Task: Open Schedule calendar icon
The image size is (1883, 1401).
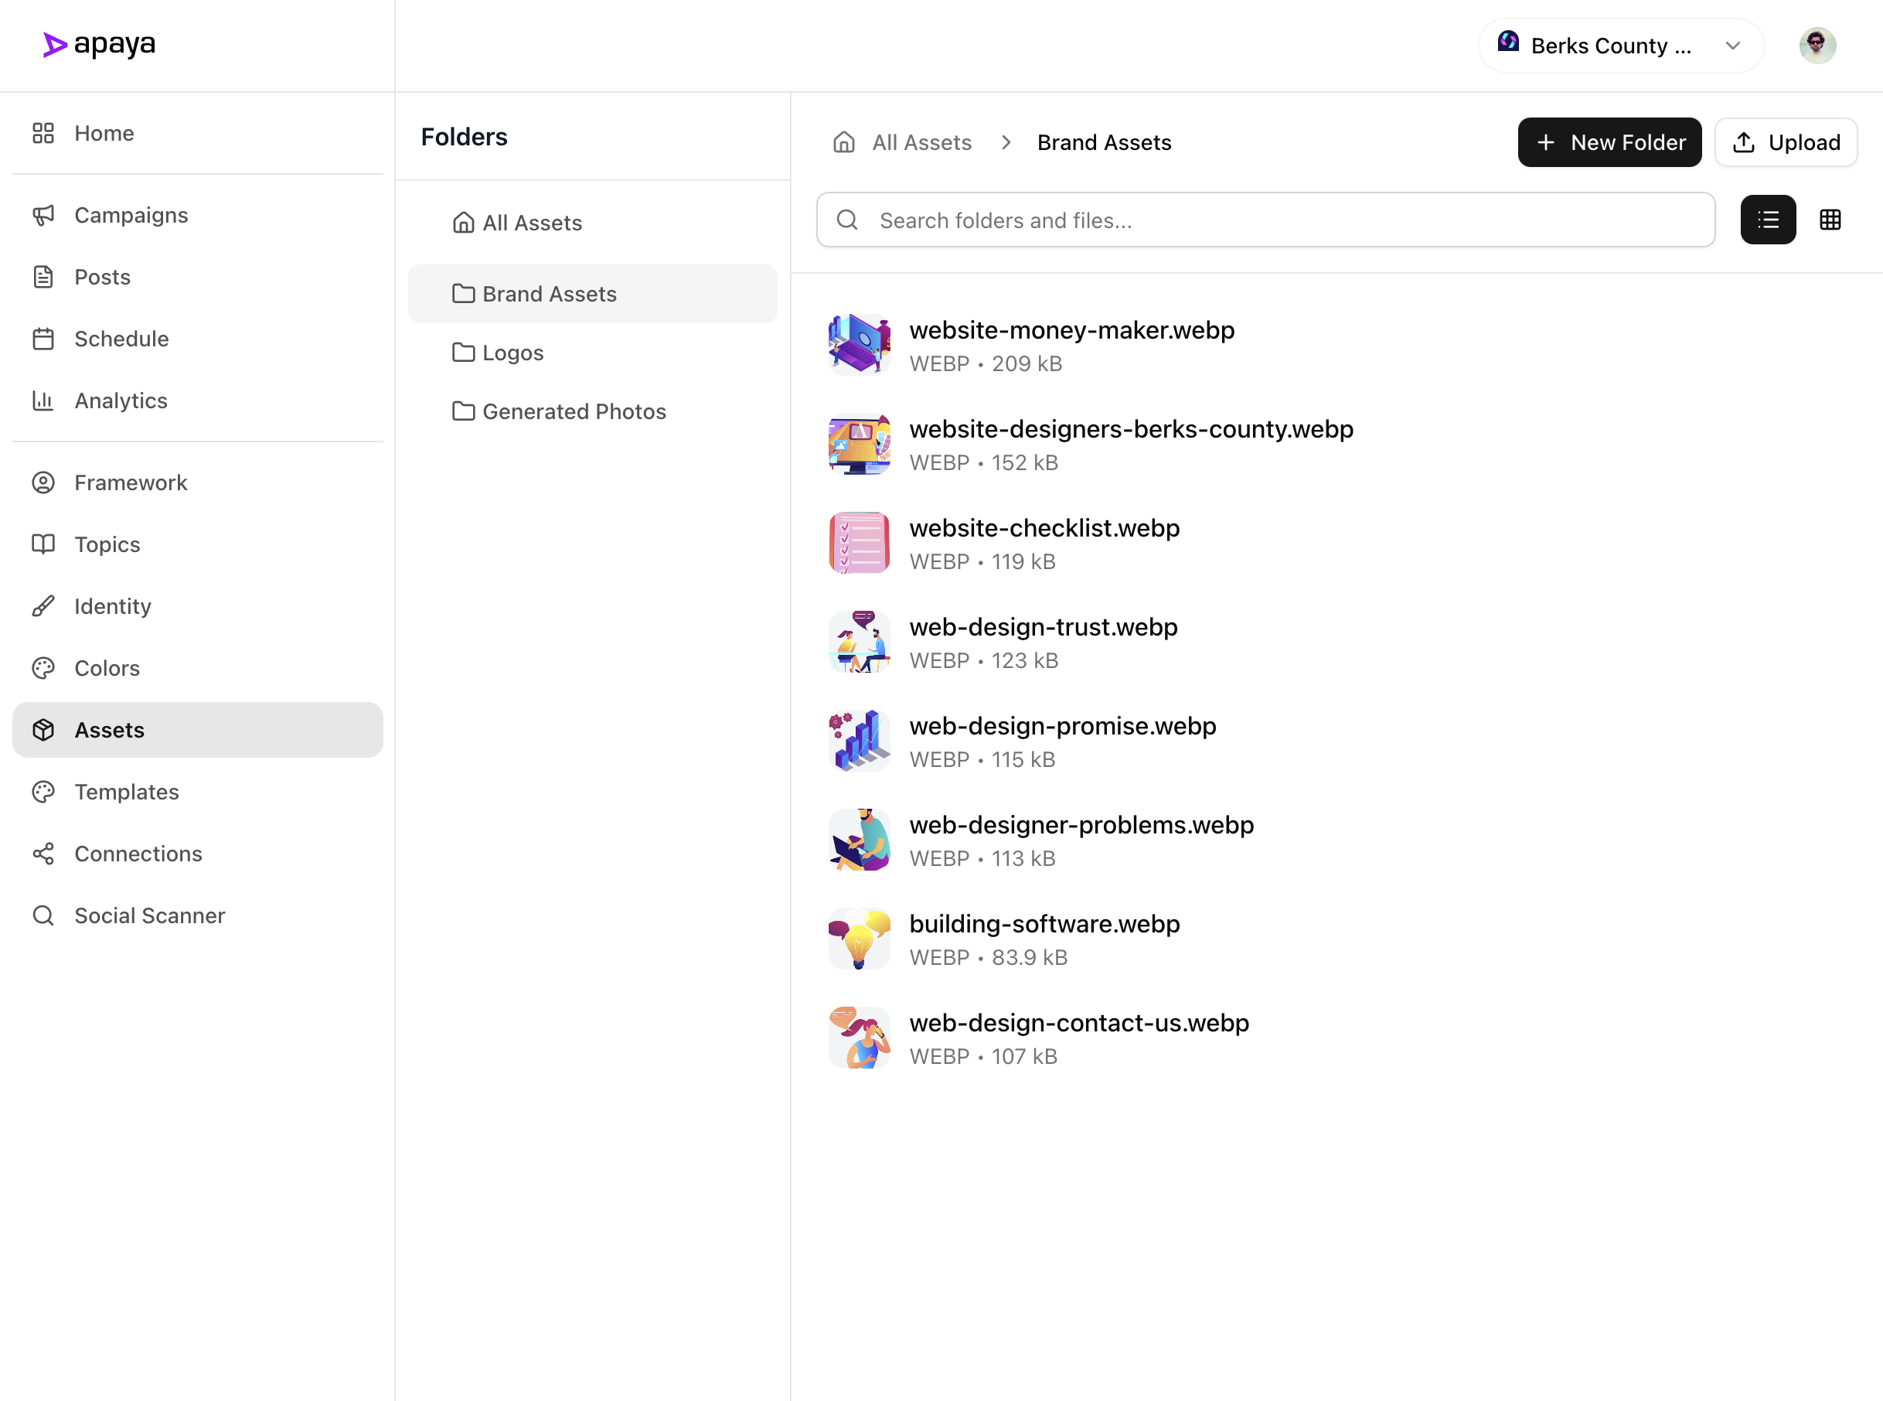Action: coord(43,339)
